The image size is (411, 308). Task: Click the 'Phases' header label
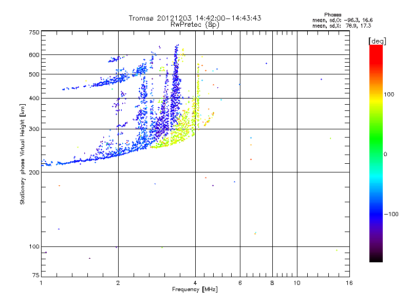[332, 15]
